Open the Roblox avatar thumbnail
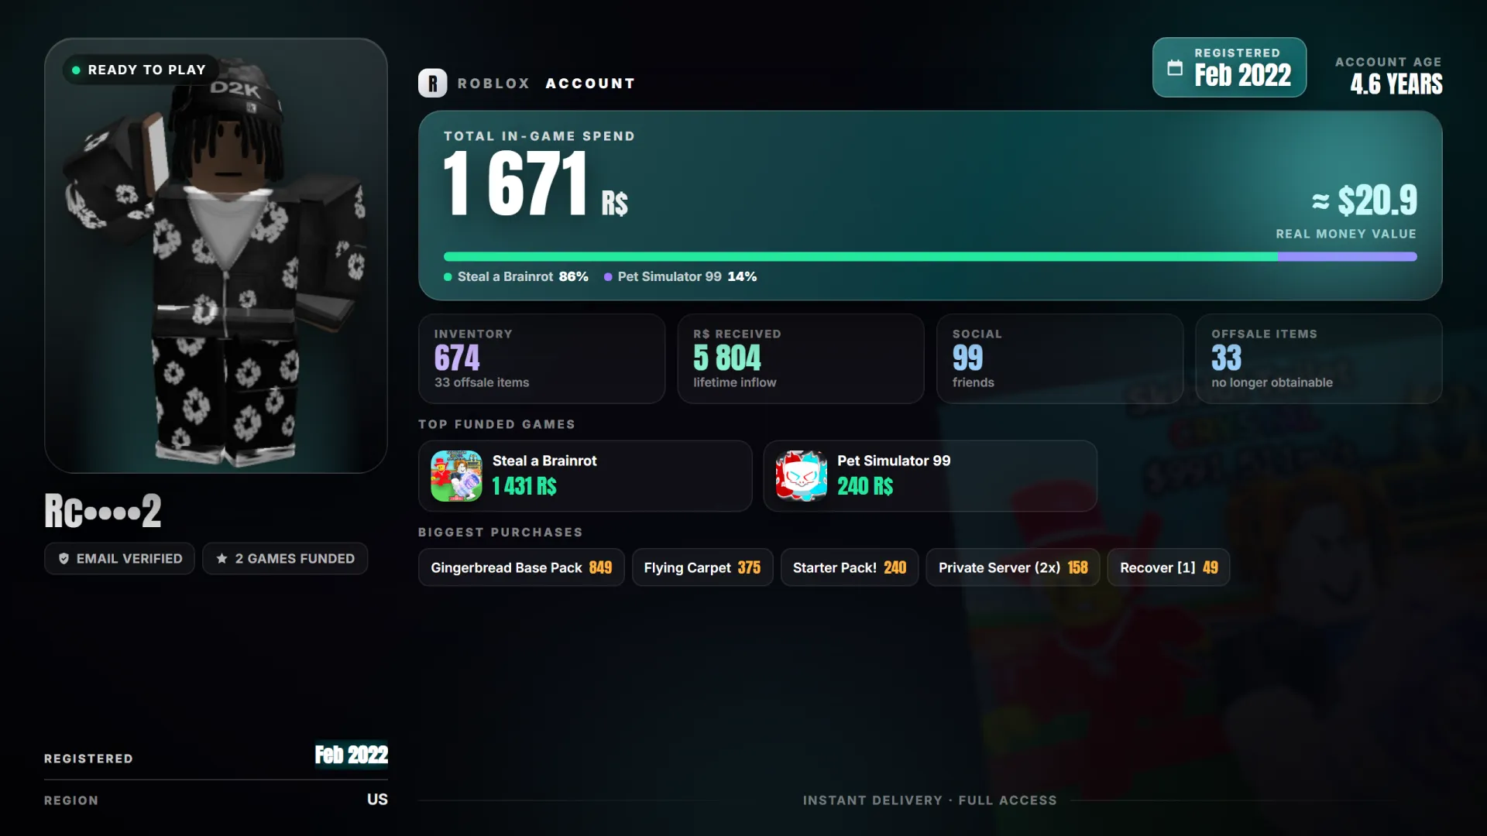Image resolution: width=1487 pixels, height=836 pixels. tap(216, 255)
